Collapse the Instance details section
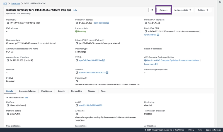 (7, 98)
